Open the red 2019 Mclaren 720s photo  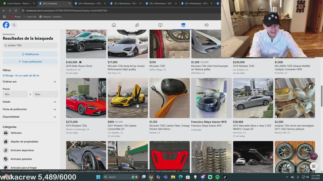point(86,98)
